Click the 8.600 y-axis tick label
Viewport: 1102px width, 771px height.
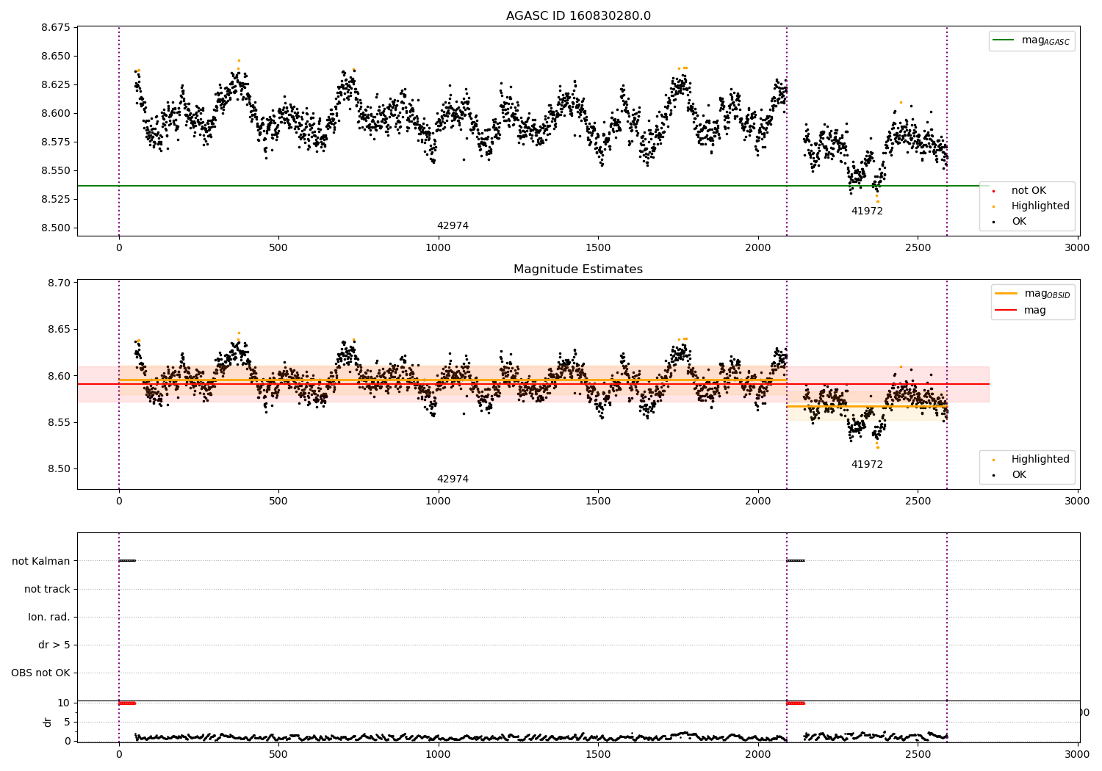point(56,114)
